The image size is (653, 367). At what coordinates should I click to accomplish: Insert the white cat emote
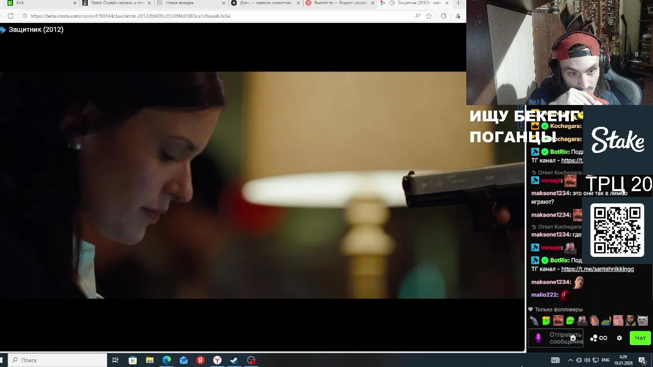[642, 321]
